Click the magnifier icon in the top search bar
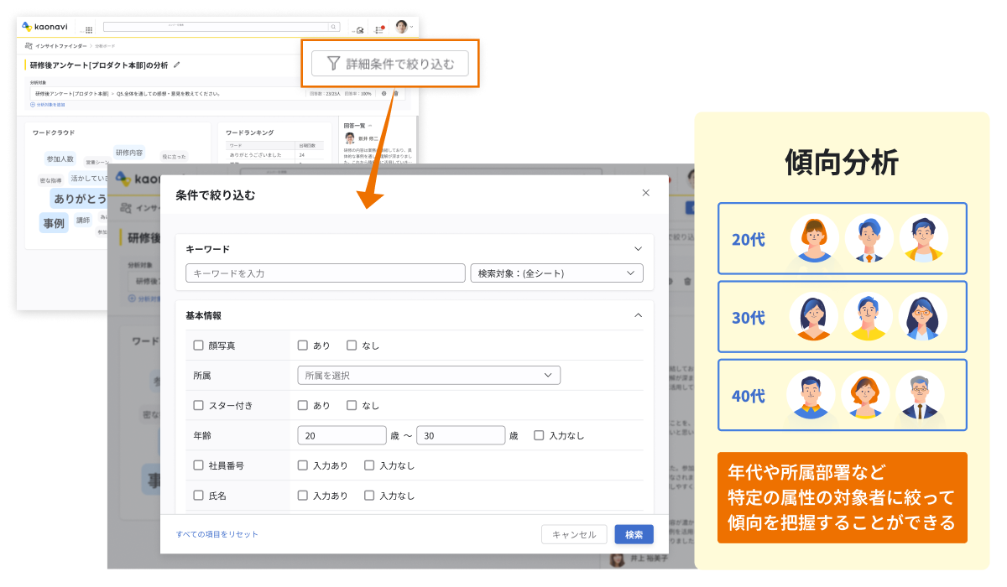Screen dimensions: 1007x587 (333, 27)
